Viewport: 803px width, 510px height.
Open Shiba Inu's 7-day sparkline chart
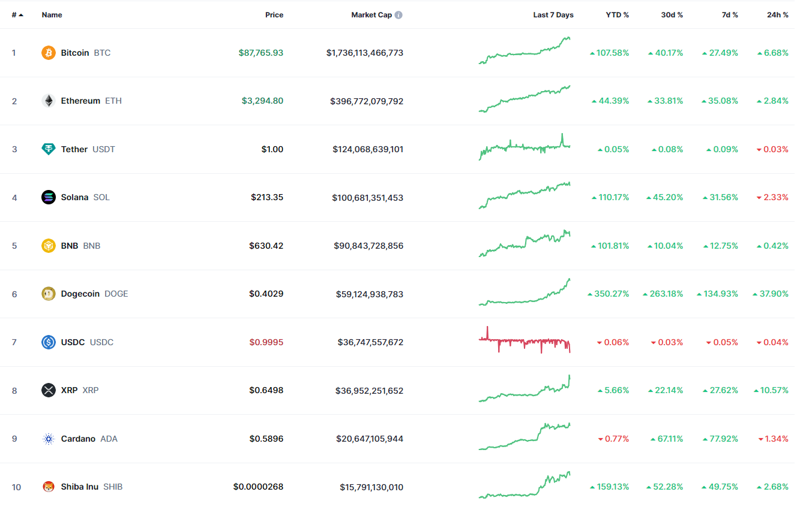point(525,485)
